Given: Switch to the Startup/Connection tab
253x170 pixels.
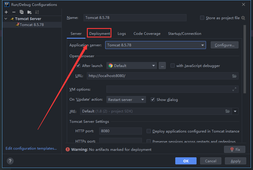Looking at the screenshot, I should click(185, 34).
